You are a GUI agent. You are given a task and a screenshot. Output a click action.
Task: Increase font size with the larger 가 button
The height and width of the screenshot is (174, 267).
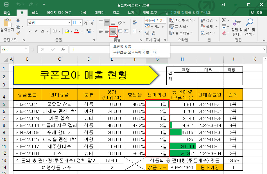pos(86,23)
